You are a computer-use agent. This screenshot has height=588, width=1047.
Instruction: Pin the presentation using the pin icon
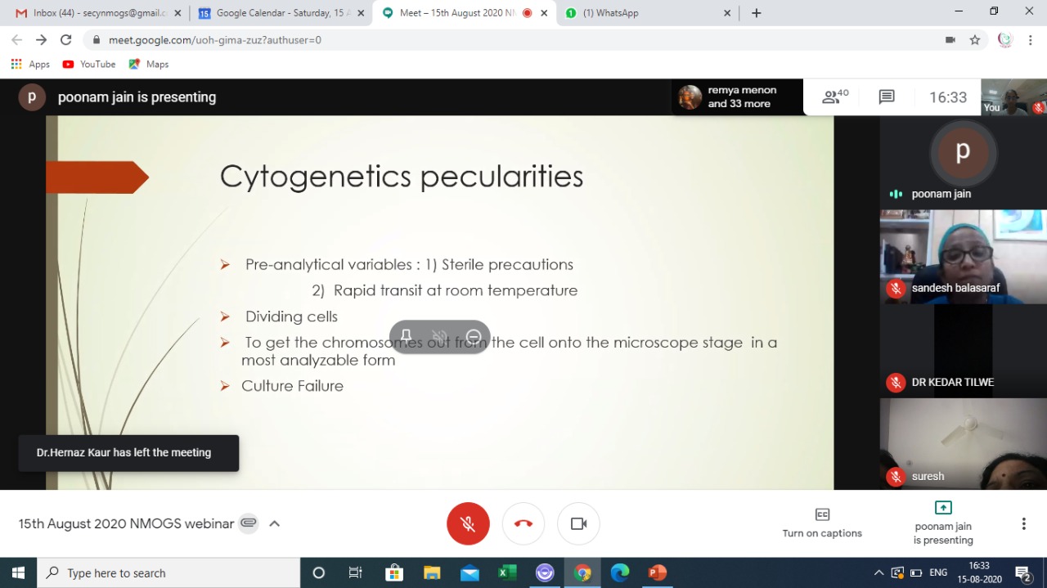pyautogui.click(x=406, y=337)
